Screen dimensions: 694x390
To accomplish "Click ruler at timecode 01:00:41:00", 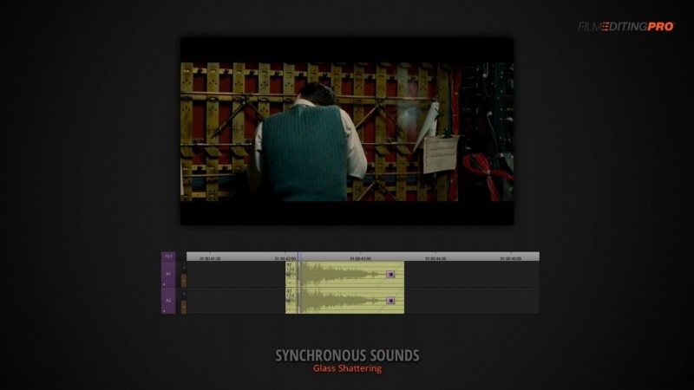I will point(210,258).
